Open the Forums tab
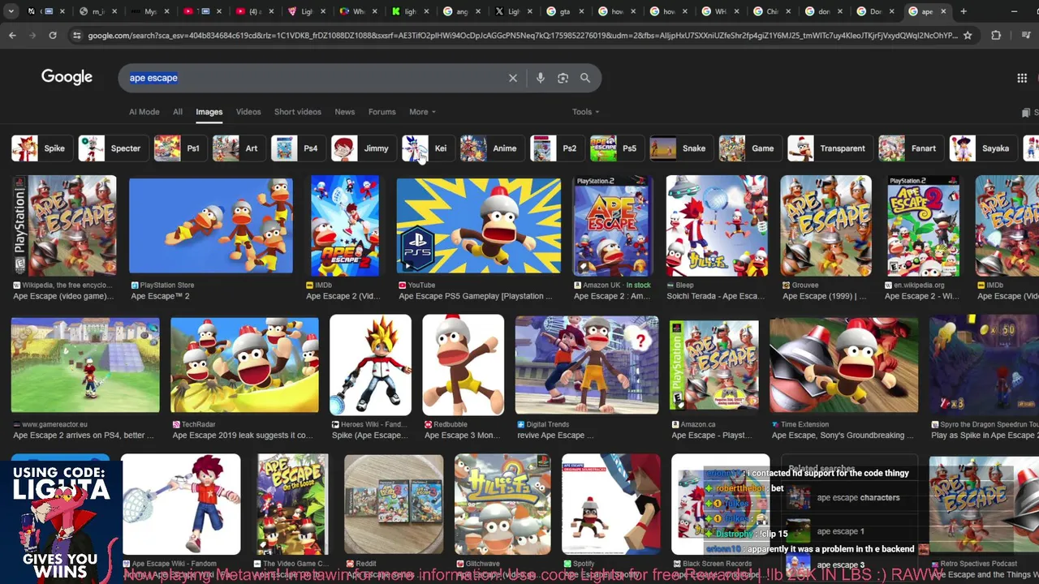The height and width of the screenshot is (584, 1039). 382,112
